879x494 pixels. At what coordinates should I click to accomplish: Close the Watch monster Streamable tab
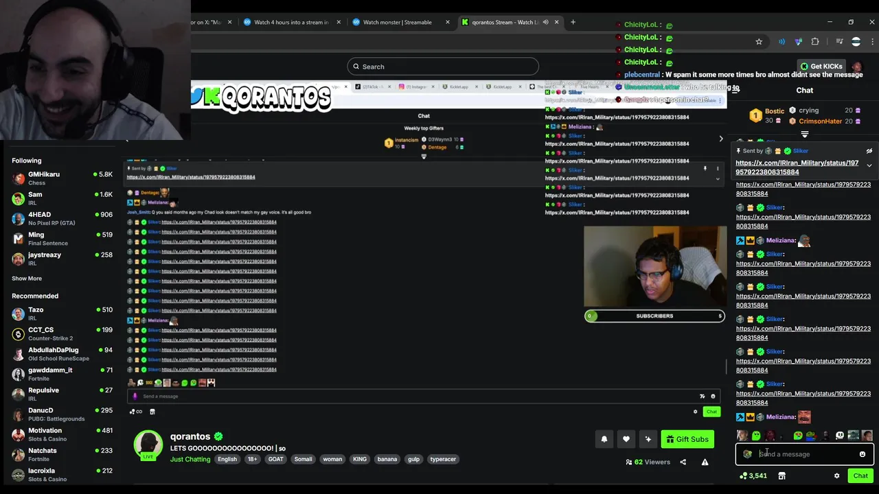(448, 22)
